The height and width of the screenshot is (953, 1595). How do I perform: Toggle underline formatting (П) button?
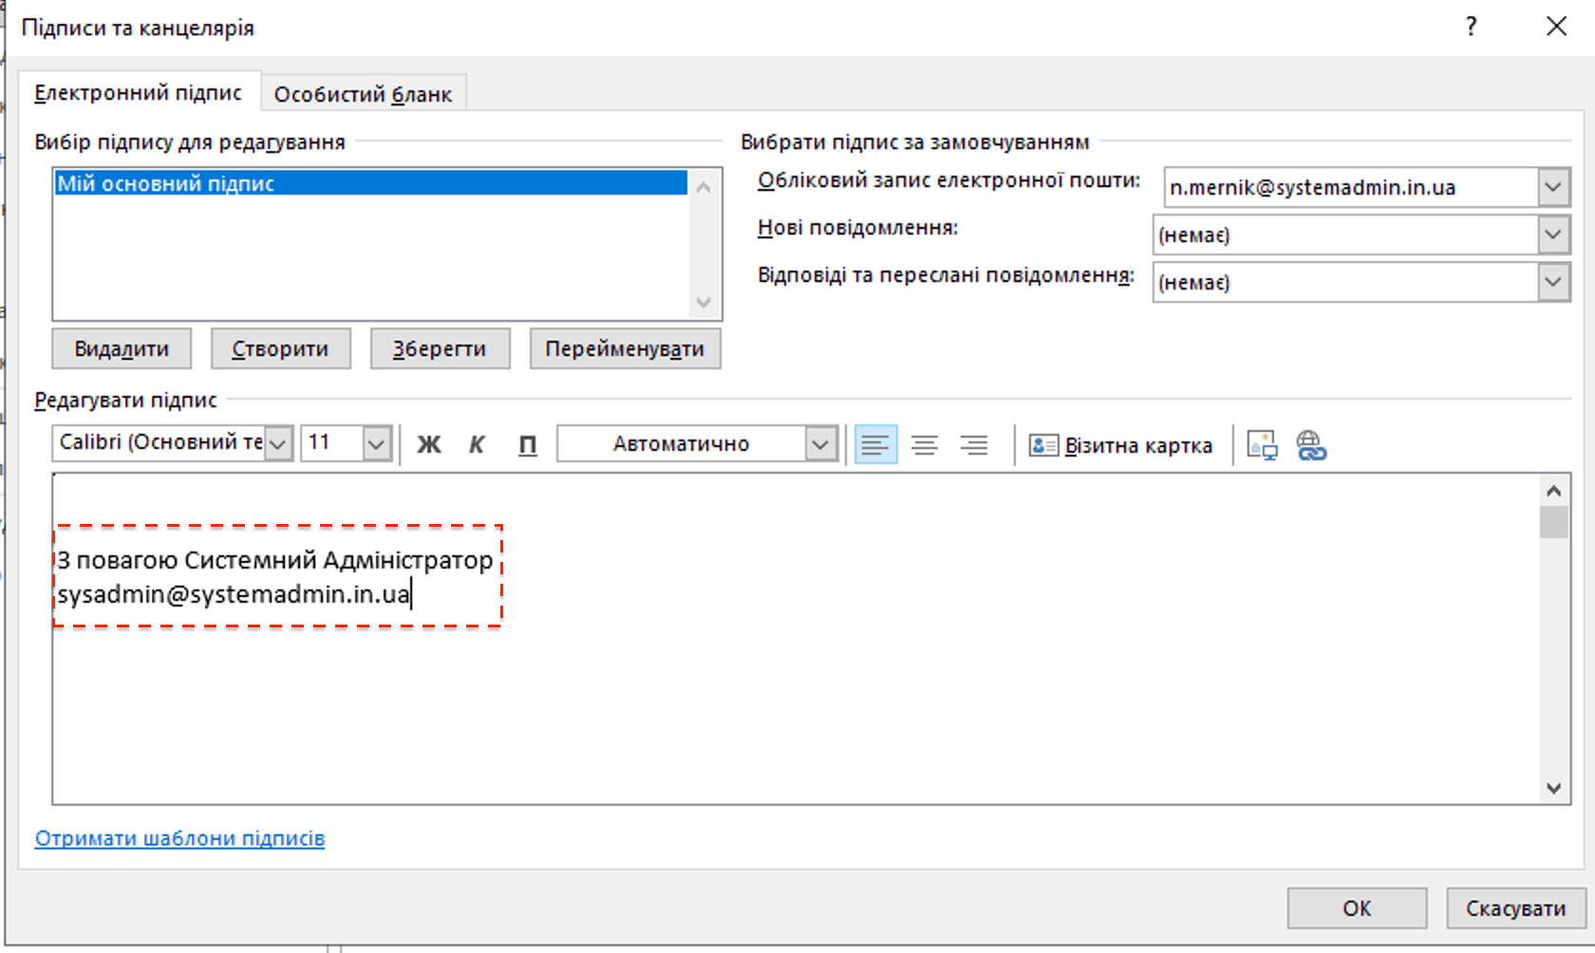coord(528,444)
